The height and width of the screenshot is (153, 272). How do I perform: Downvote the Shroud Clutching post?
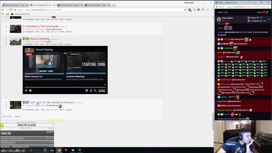click(x=6, y=44)
